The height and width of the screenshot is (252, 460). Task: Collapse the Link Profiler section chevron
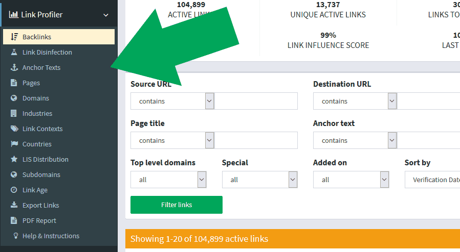pyautogui.click(x=106, y=15)
